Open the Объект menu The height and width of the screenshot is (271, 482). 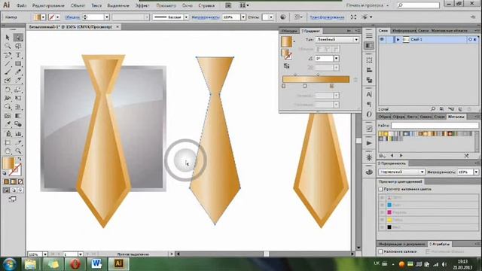78,5
